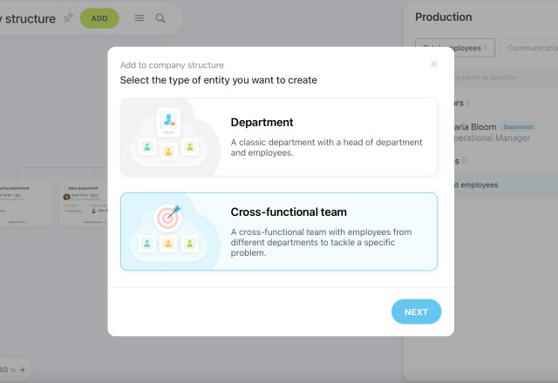Click the Cross-functional team heading text

289,212
